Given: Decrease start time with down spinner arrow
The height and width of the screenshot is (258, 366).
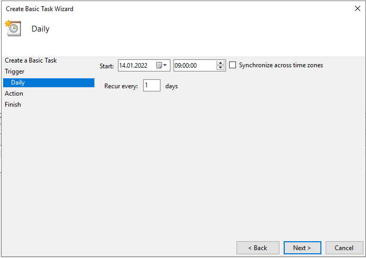Looking at the screenshot, I should click(220, 68).
